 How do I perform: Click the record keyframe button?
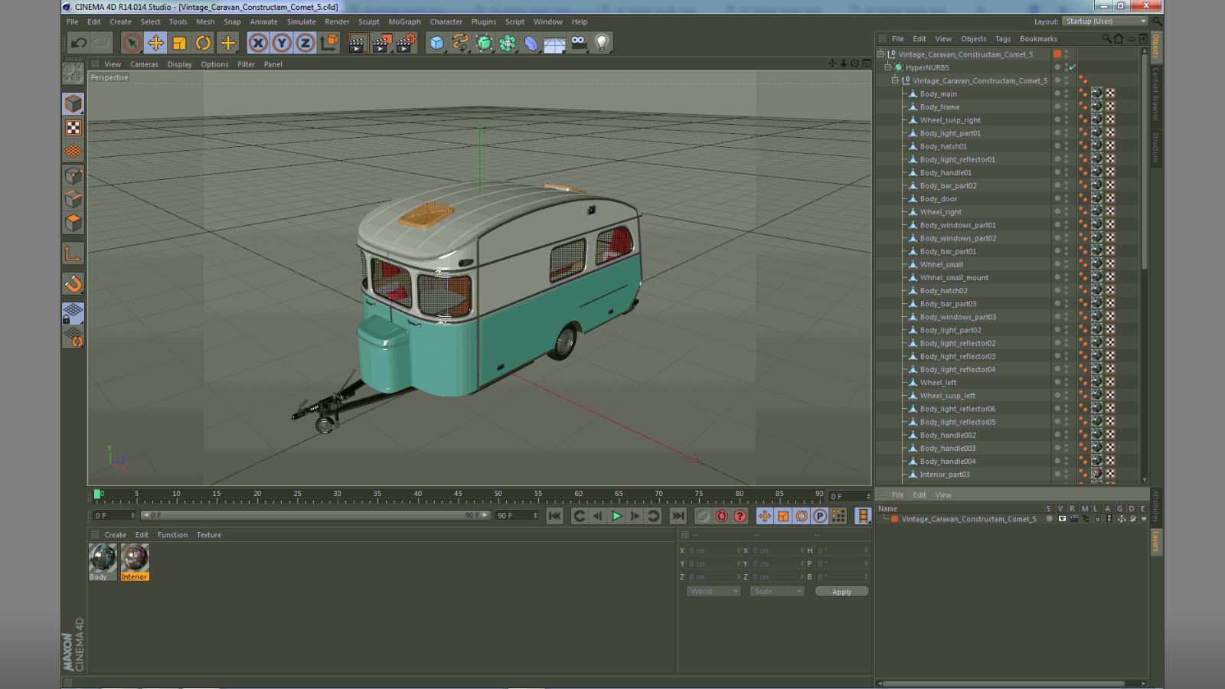click(703, 516)
